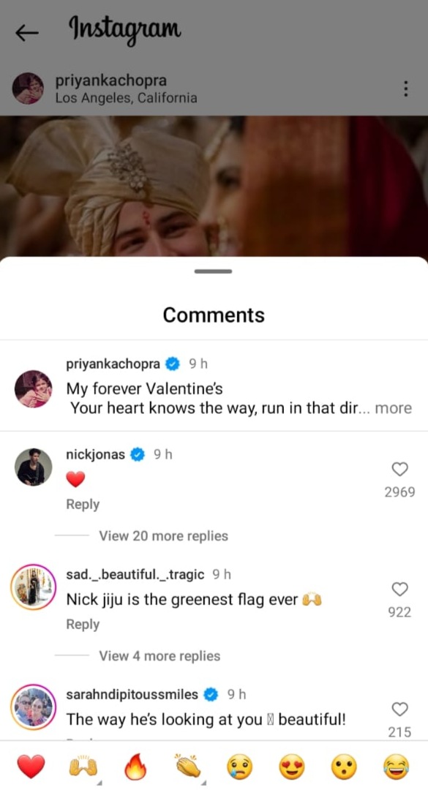Pick the laughing emoji reaction

(394, 765)
